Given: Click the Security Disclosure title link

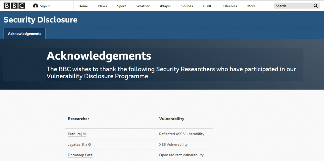Looking at the screenshot, I should point(40,20).
